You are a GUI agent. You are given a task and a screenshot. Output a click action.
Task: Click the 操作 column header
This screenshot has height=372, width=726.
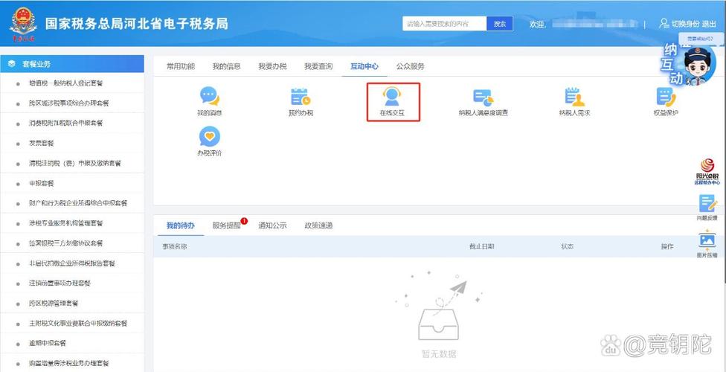[667, 246]
